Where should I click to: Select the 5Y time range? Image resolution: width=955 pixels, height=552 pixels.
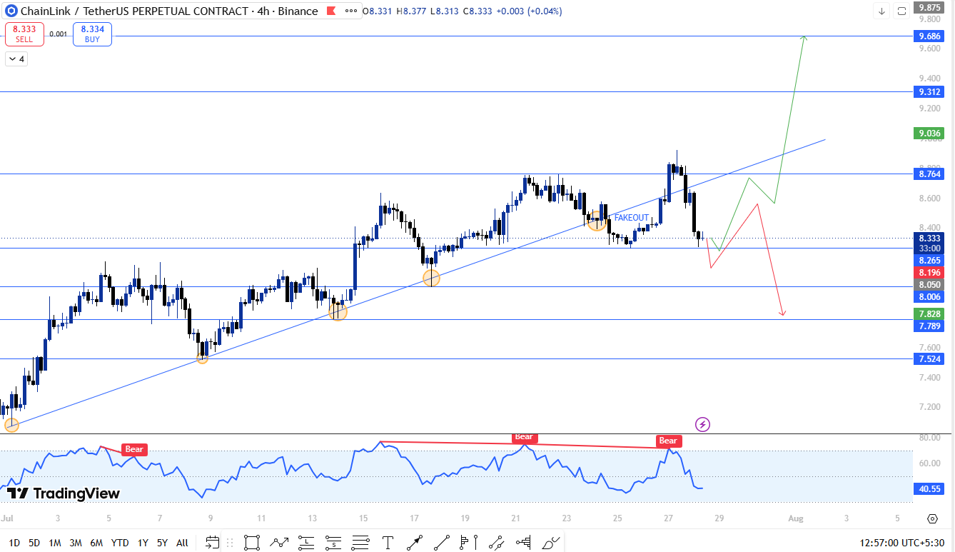tap(163, 543)
